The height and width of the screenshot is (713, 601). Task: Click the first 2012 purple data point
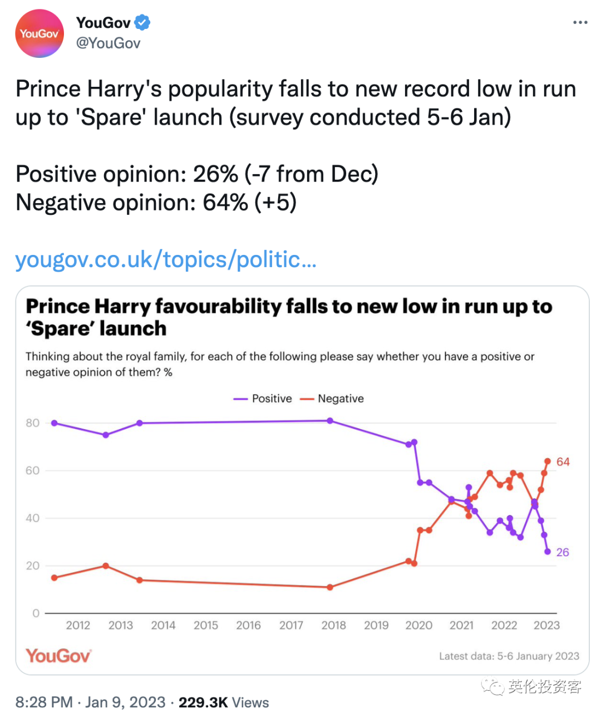click(54, 423)
